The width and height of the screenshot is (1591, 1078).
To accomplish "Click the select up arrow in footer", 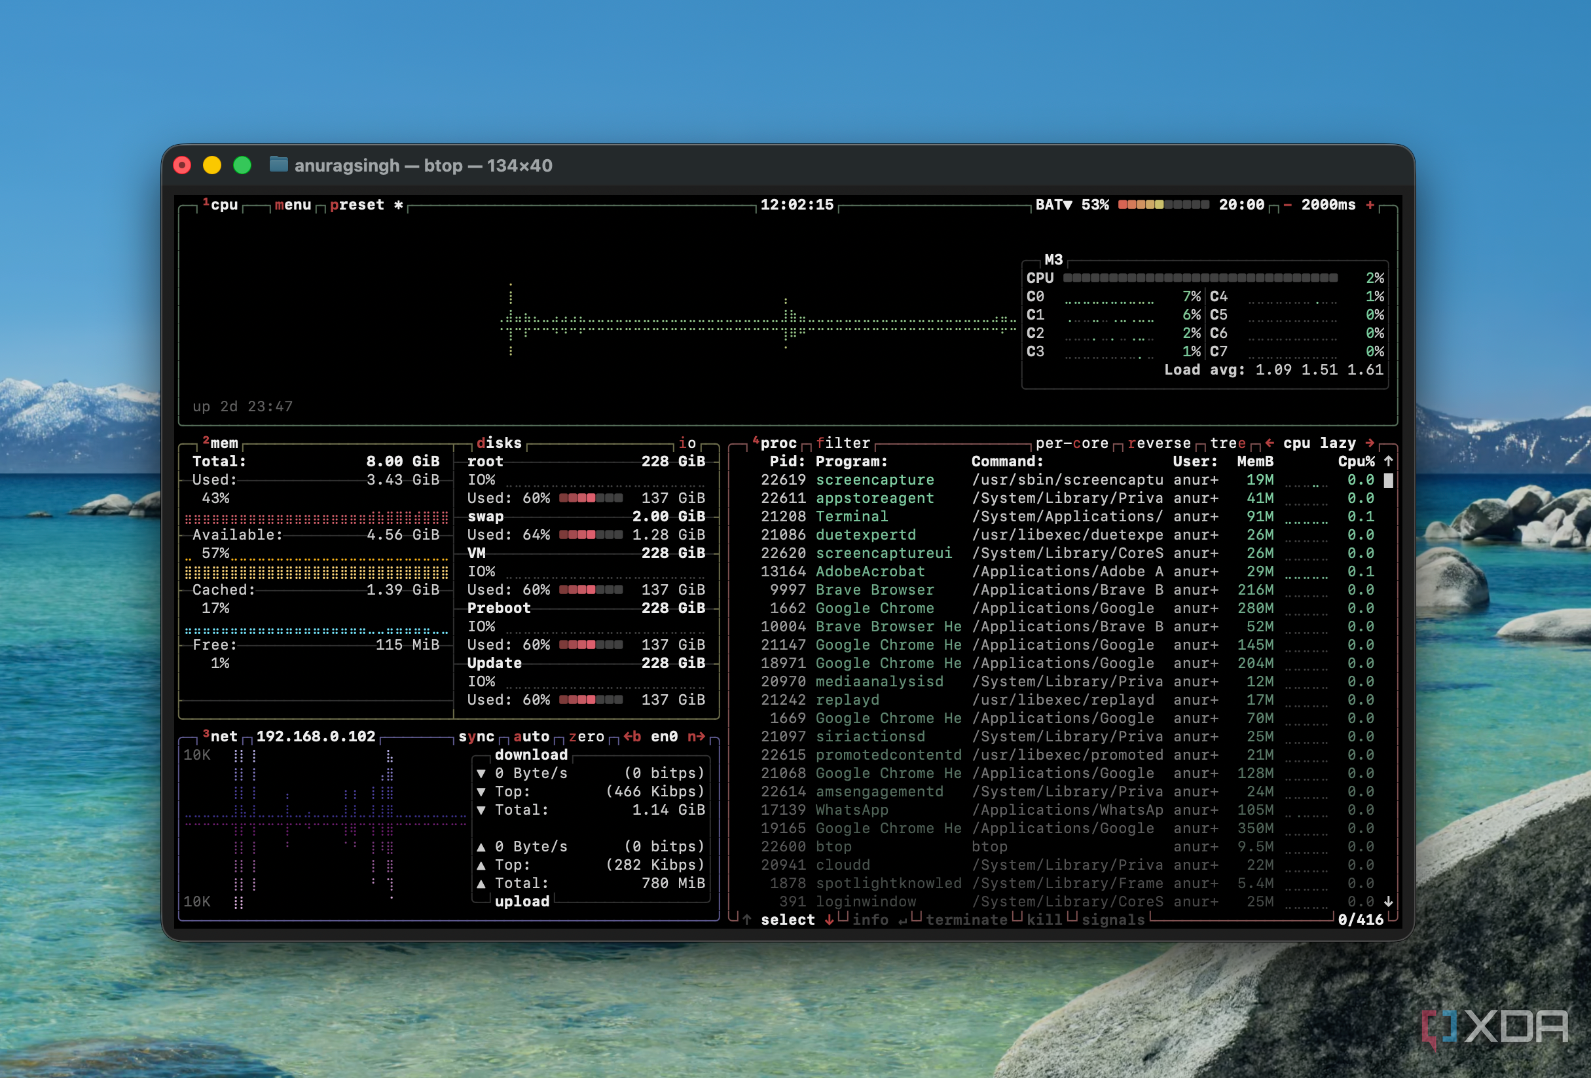I will pos(747,920).
